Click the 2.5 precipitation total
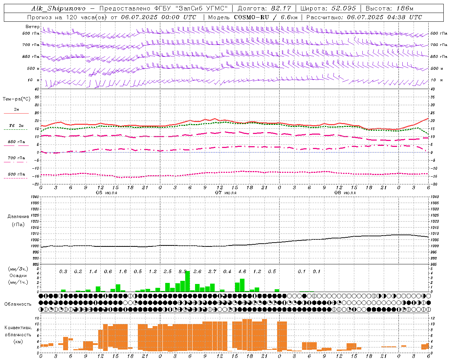Image resolution: width=449 pixels, height=359 pixels. [x=168, y=272]
